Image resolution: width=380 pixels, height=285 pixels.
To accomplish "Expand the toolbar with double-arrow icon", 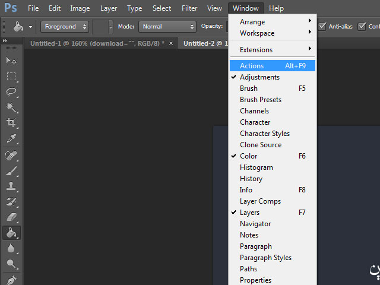I will coord(5,41).
